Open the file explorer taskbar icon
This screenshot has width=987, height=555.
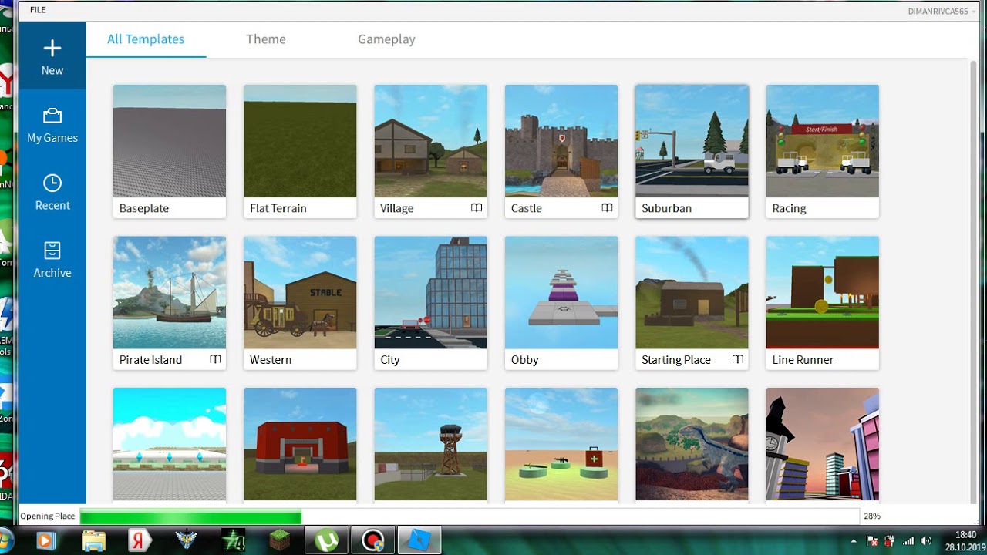click(93, 540)
